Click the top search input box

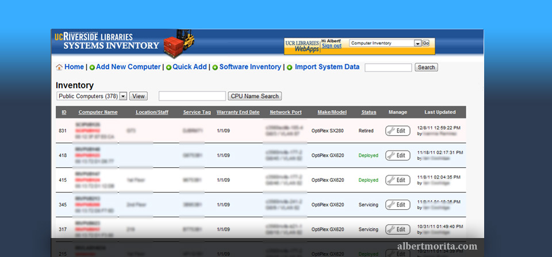388,67
